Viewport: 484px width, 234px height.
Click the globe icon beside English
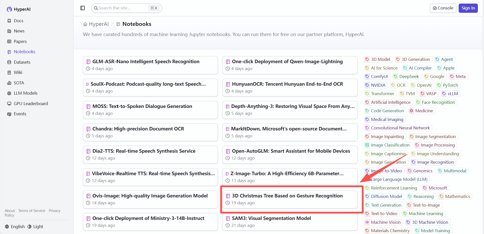pyautogui.click(x=7, y=227)
